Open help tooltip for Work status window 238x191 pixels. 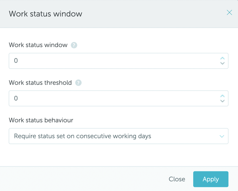(x=74, y=45)
